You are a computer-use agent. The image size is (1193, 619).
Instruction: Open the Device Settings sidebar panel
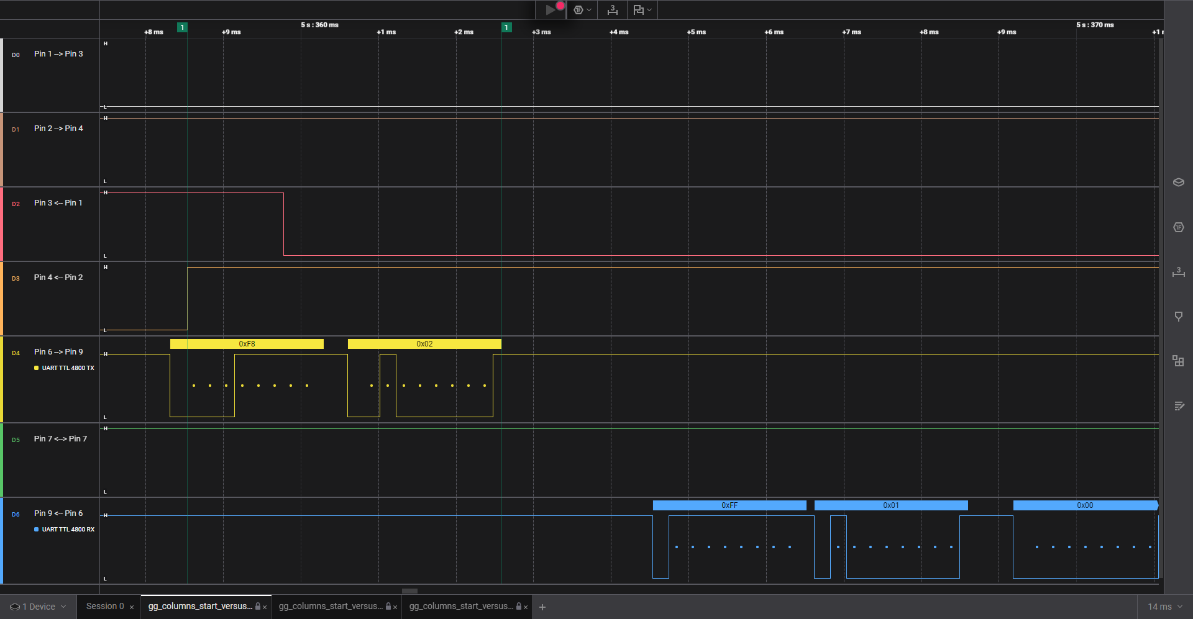(1178, 183)
